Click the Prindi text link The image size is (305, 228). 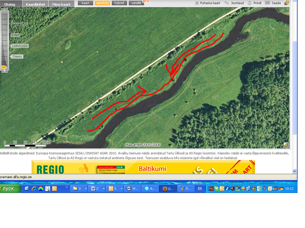point(257,3)
